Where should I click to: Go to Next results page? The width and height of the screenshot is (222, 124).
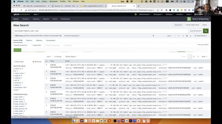(x=204, y=56)
